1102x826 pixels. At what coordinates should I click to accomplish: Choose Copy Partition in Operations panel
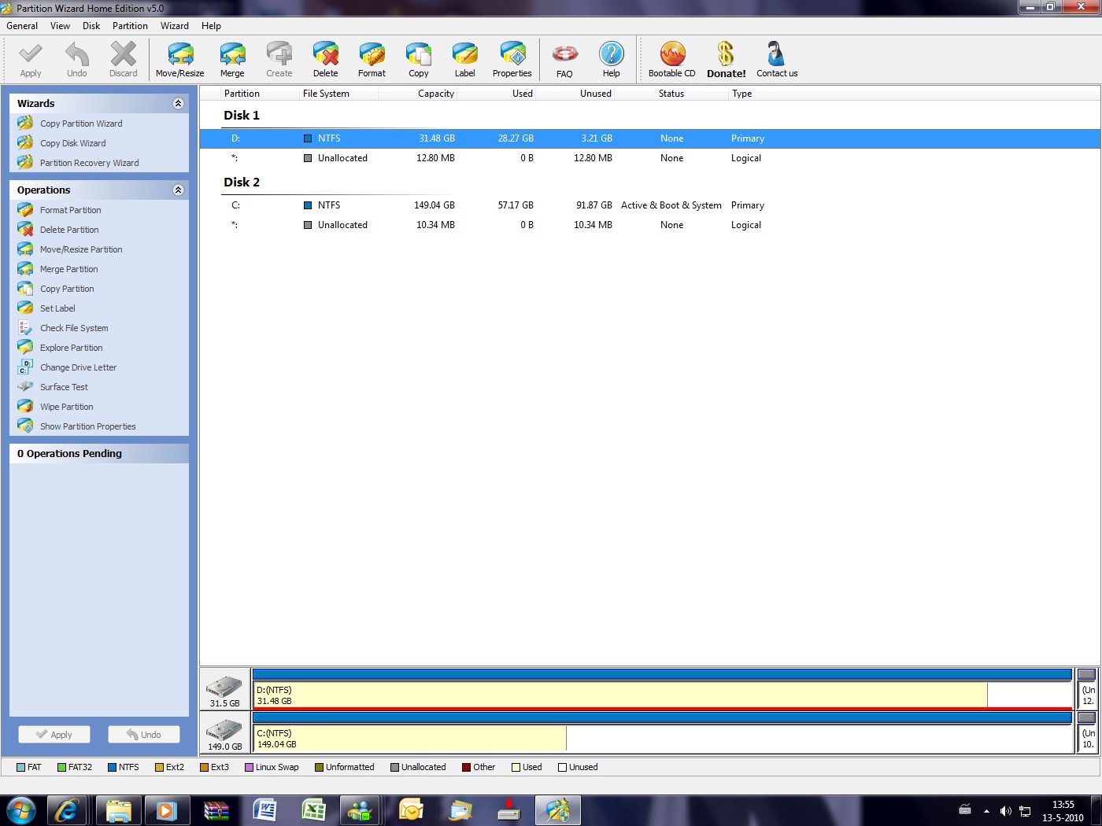67,289
